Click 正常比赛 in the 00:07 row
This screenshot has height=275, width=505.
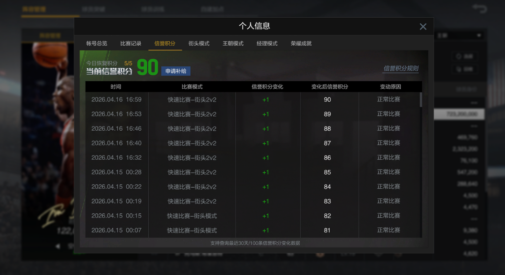[389, 230]
